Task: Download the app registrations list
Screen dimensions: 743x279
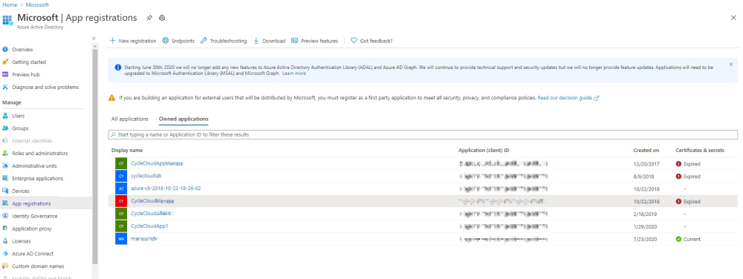Action: [269, 41]
